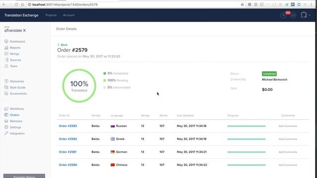Click the Translate Strings button
This screenshot has height=178, width=317.
tap(24, 176)
